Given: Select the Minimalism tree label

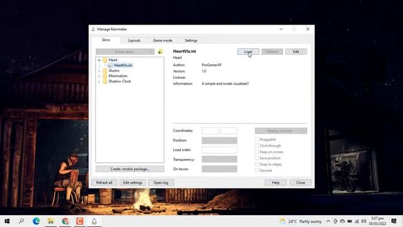Looking at the screenshot, I should 118,76.
